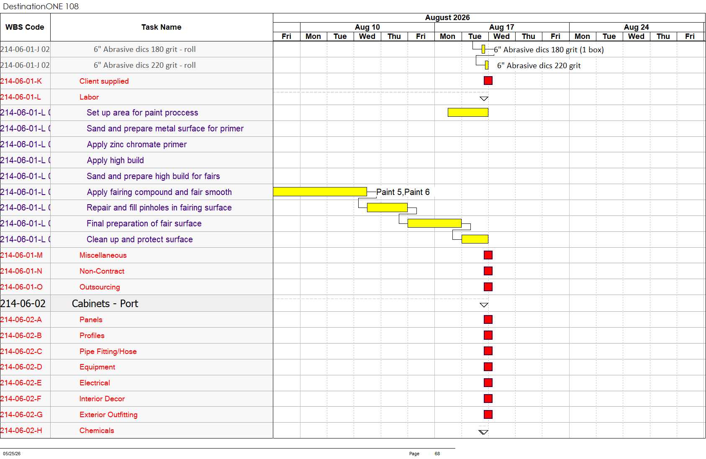Viewport: 706px width, 459px height.
Task: Select the Client supplied task
Action: tap(104, 81)
